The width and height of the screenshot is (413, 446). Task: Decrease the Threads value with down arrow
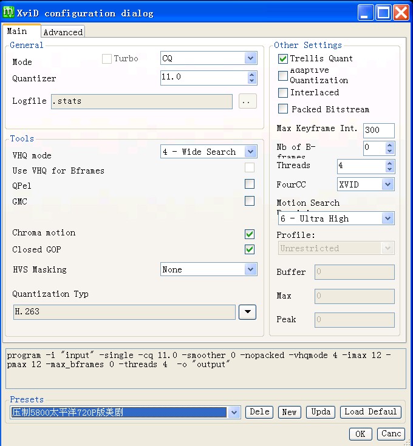click(x=389, y=169)
